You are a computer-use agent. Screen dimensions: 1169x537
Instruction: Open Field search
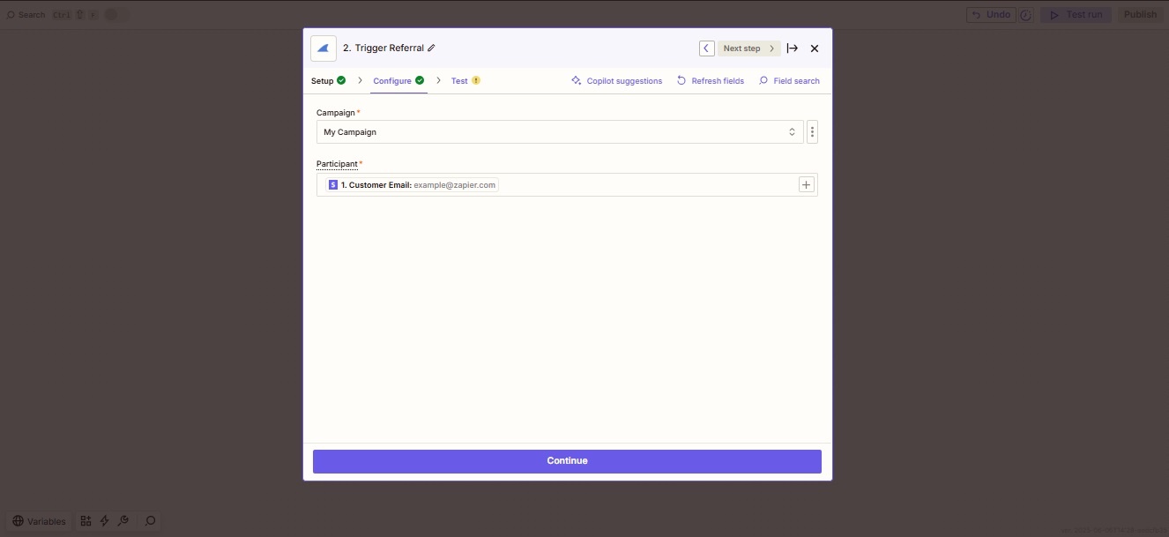(x=789, y=81)
